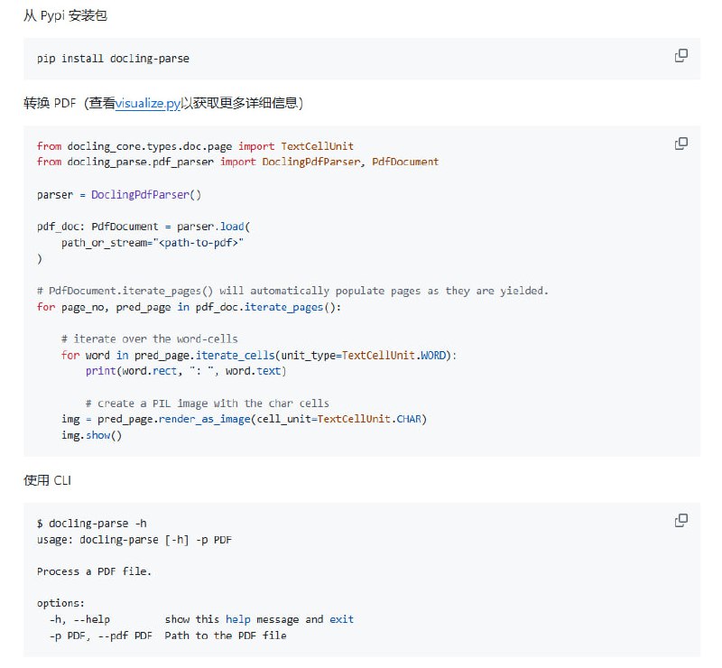Copy the CLI usage code block
Image resolution: width=722 pixels, height=668 pixels.
click(x=681, y=520)
